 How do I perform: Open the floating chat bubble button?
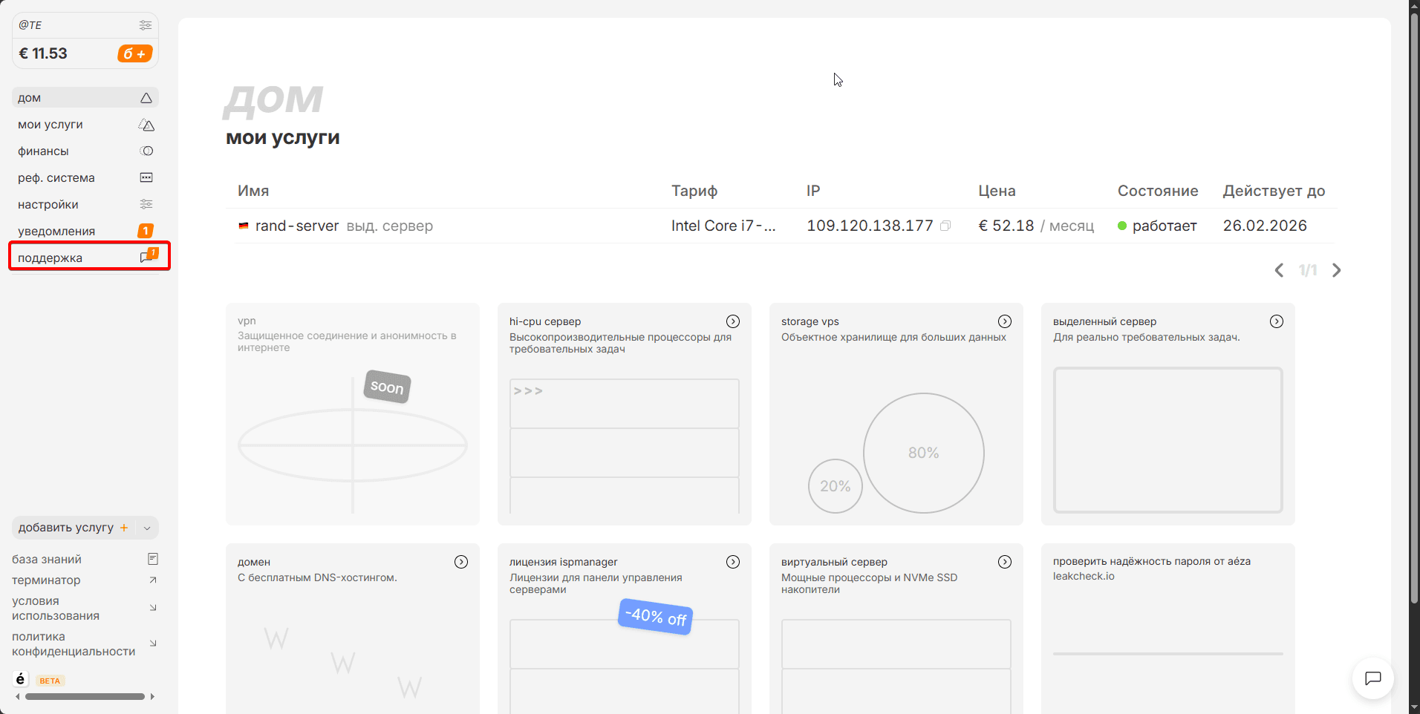pyautogui.click(x=1372, y=678)
